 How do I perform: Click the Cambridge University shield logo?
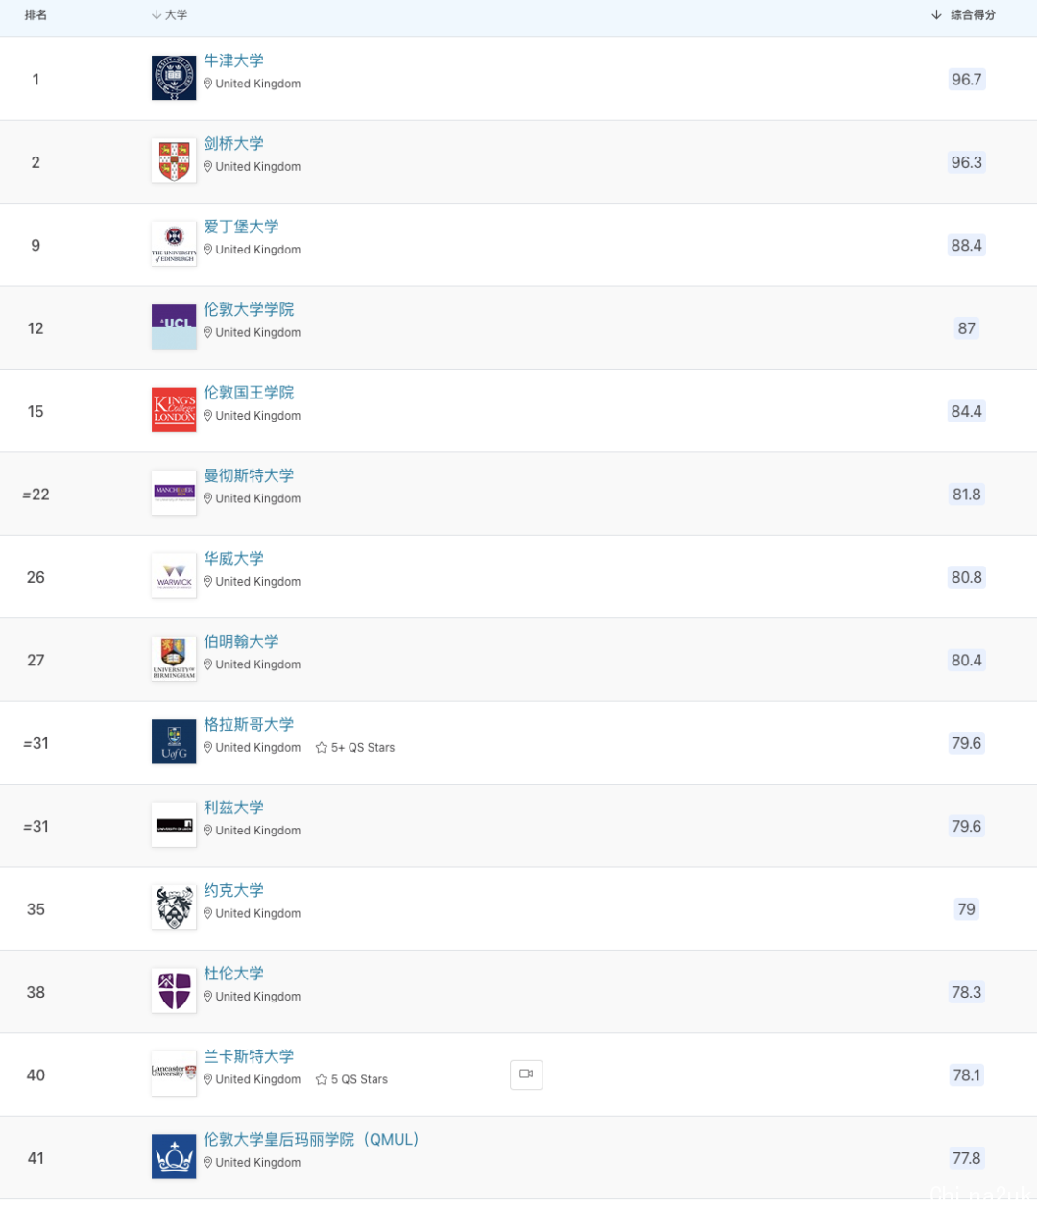[x=174, y=161]
